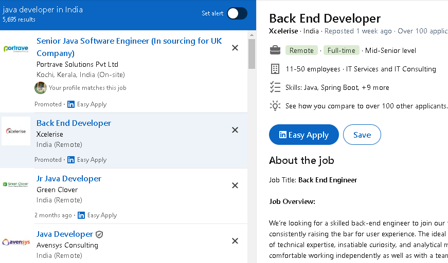Click Kochi, Kerala, India (On-site) location
Viewport: 448px width, 263px height.
coord(81,74)
